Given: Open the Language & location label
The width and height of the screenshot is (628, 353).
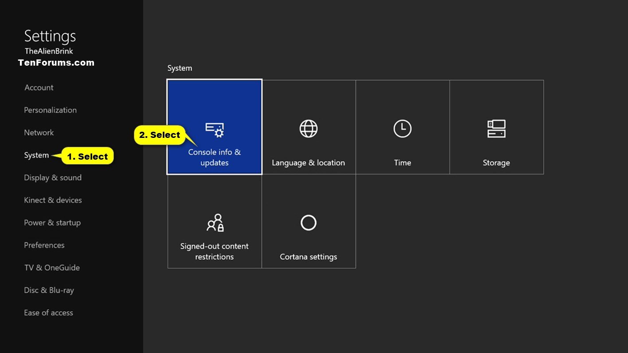Looking at the screenshot, I should click(x=308, y=163).
